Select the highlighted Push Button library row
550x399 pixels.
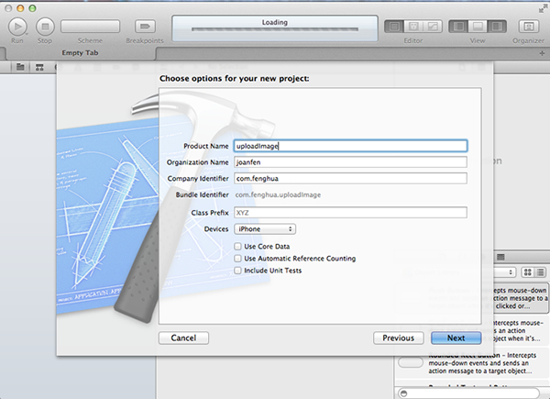click(520, 298)
